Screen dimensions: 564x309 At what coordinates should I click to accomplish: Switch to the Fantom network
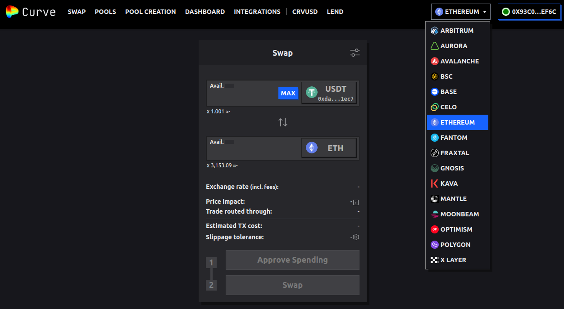(x=454, y=138)
